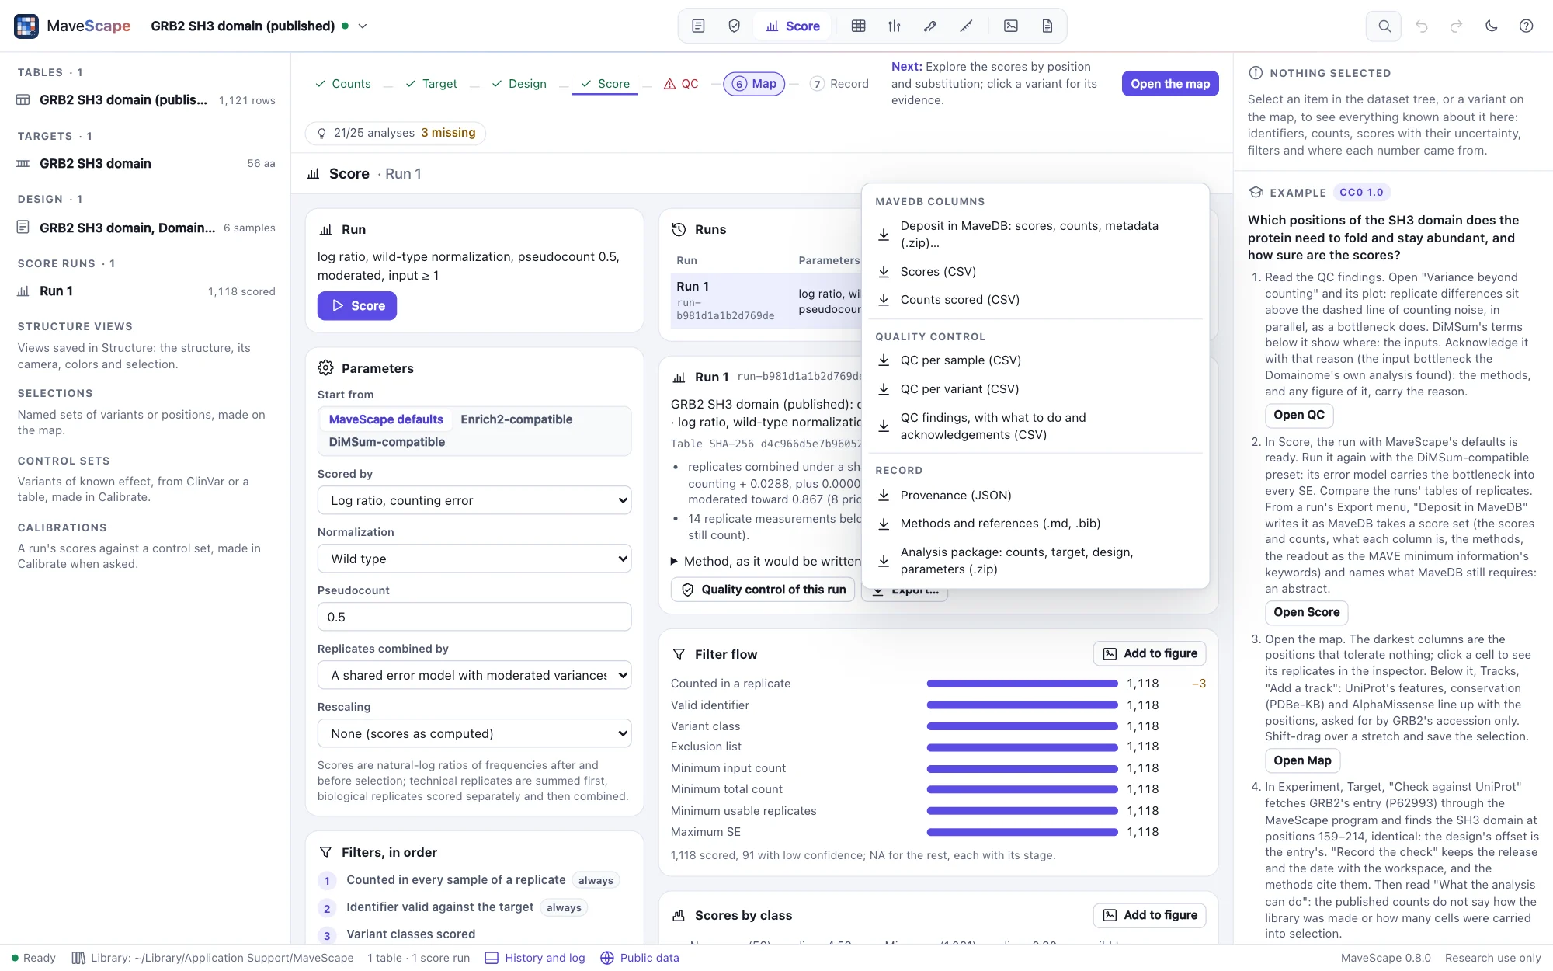
Task: Open the Record document icon in toolbar
Action: (1047, 26)
